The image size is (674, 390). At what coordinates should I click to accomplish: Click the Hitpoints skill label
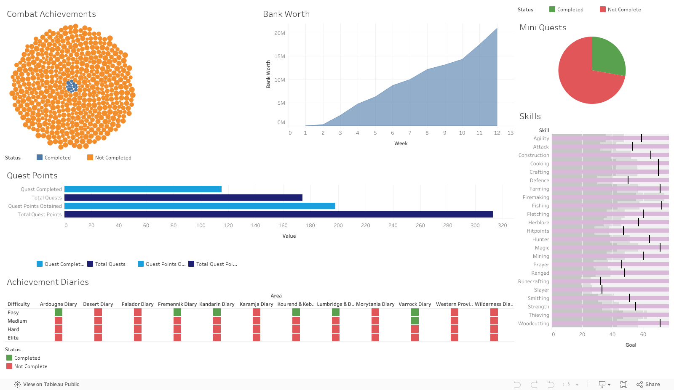point(538,231)
